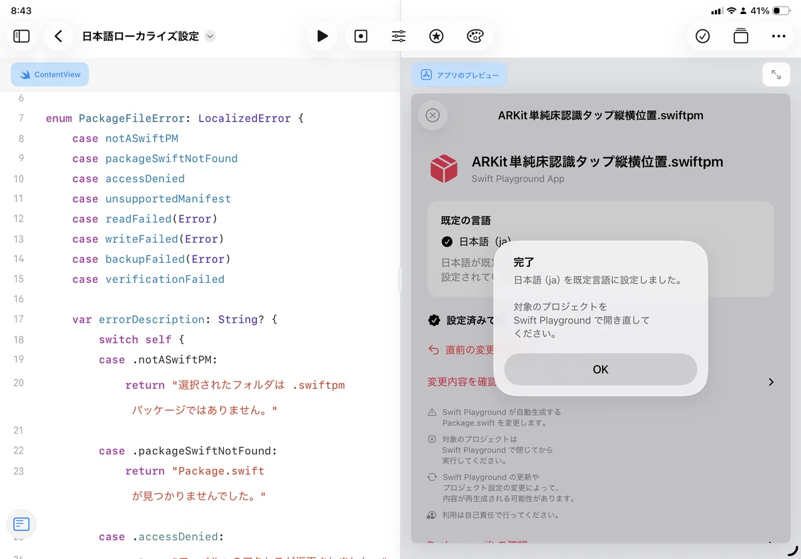
Task: Open the three-dot more menu
Action: pos(779,36)
